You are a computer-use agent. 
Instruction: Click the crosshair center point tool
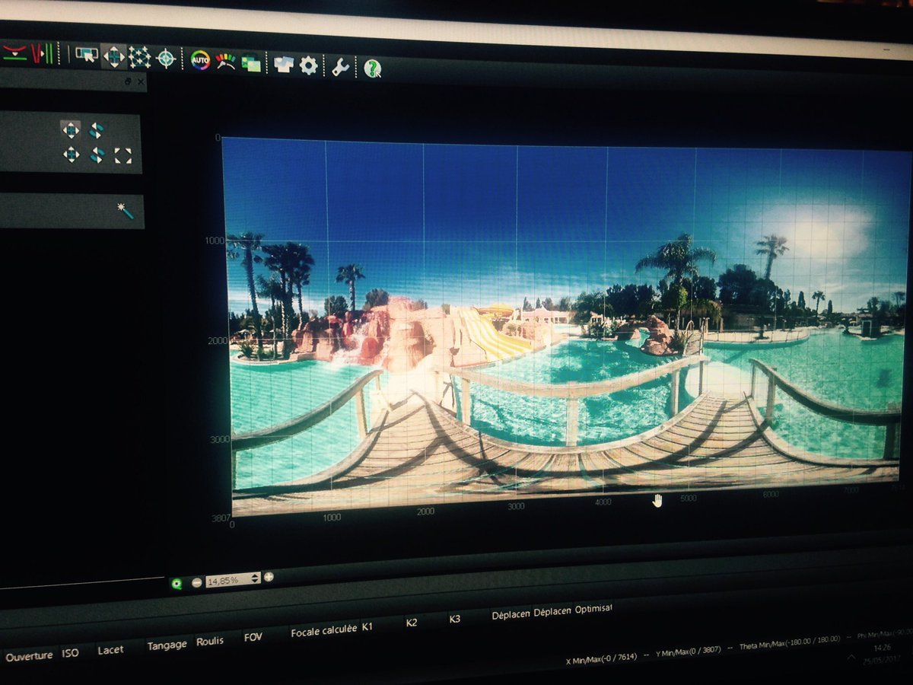(x=166, y=58)
